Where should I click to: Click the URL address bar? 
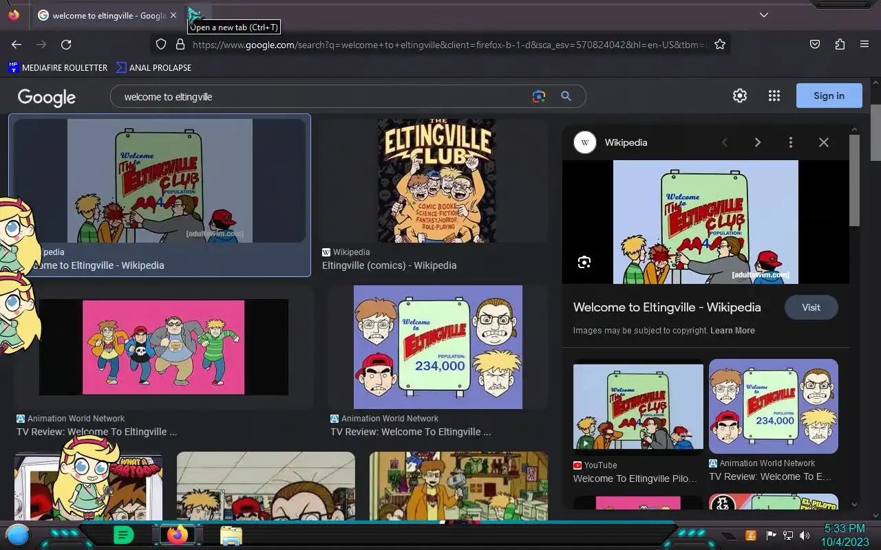(449, 44)
